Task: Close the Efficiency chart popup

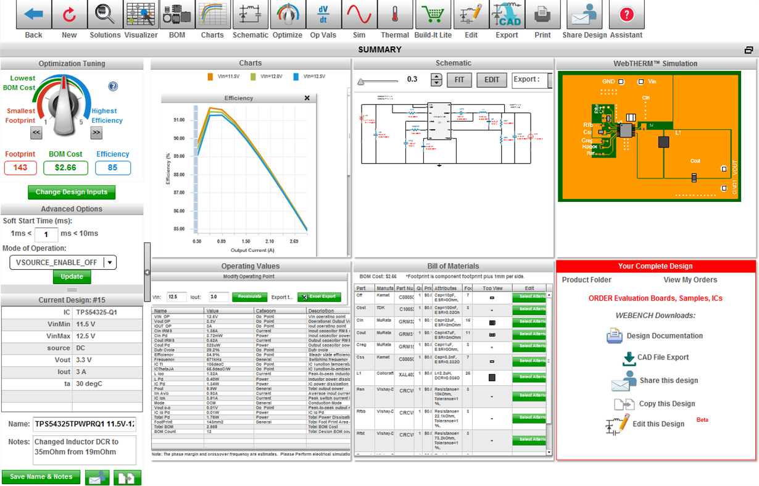Action: pyautogui.click(x=307, y=98)
